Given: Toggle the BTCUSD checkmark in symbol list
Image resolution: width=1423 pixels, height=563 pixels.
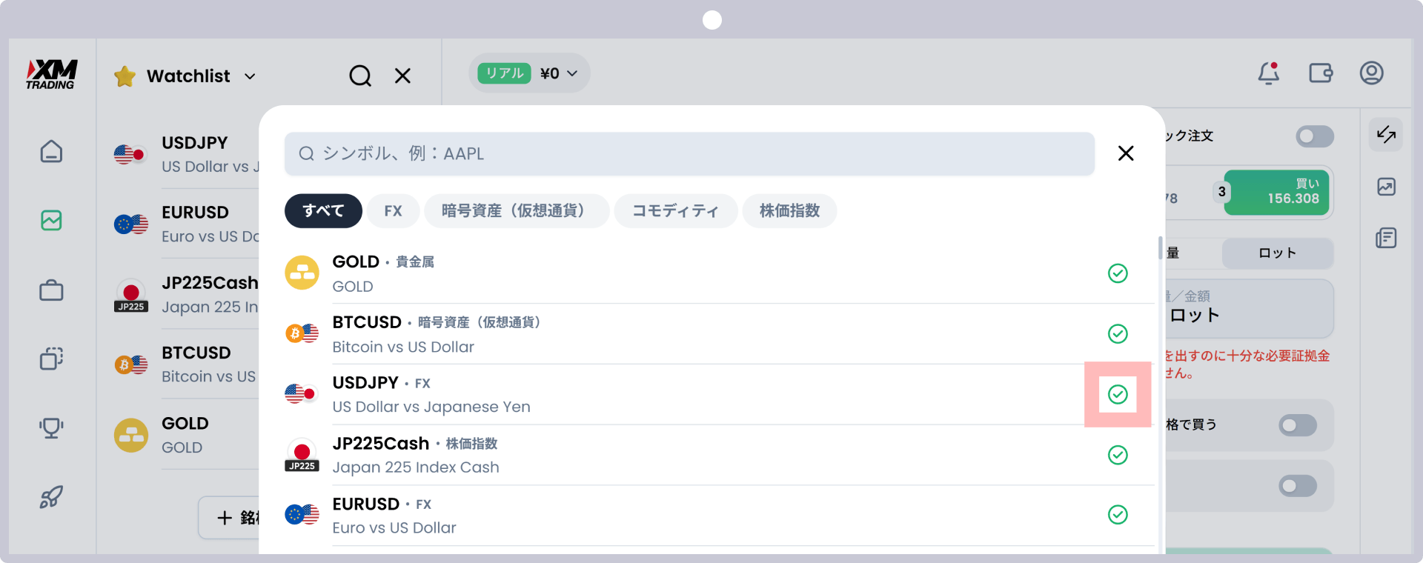Looking at the screenshot, I should tap(1118, 334).
